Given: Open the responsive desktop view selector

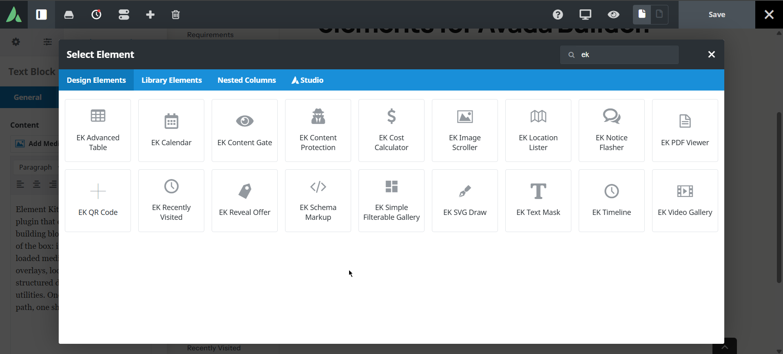Looking at the screenshot, I should tap(585, 15).
